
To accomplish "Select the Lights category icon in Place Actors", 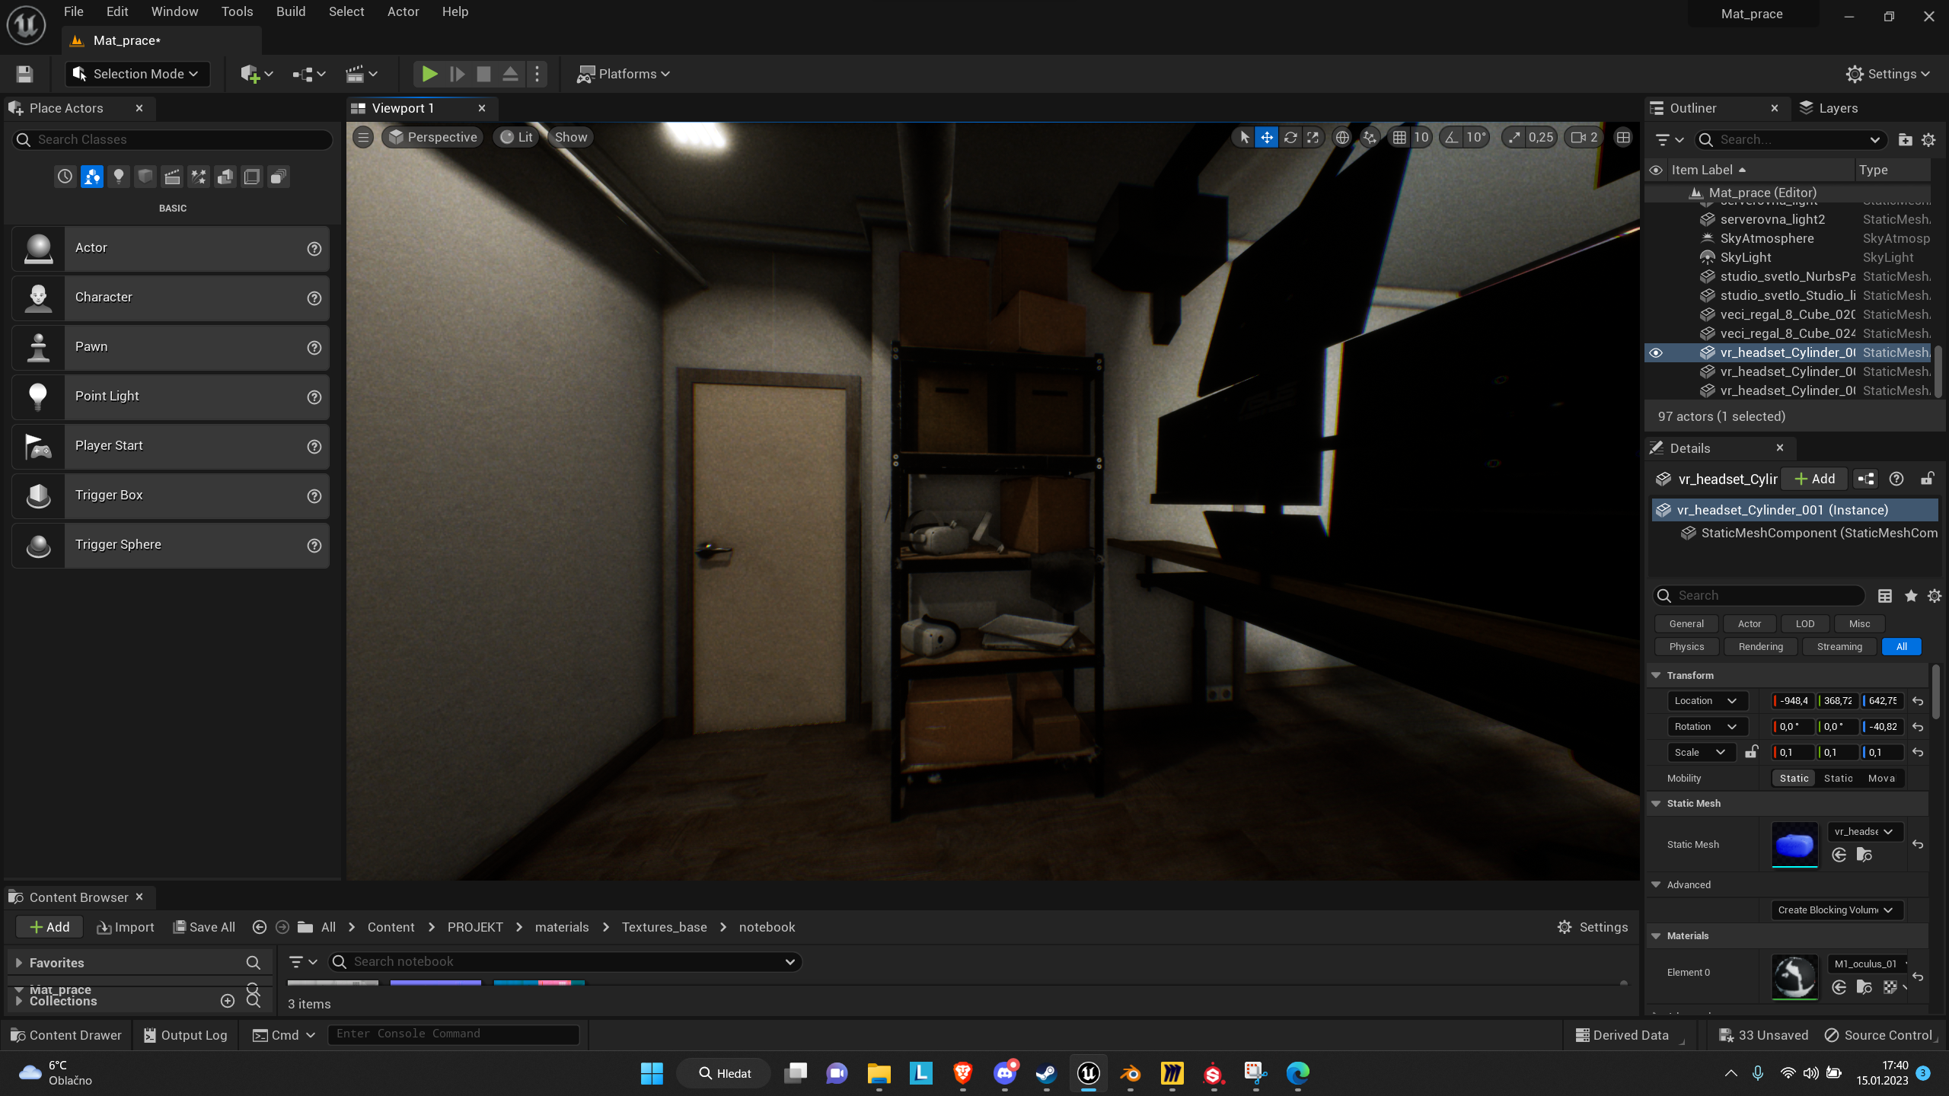I will (x=118, y=177).
